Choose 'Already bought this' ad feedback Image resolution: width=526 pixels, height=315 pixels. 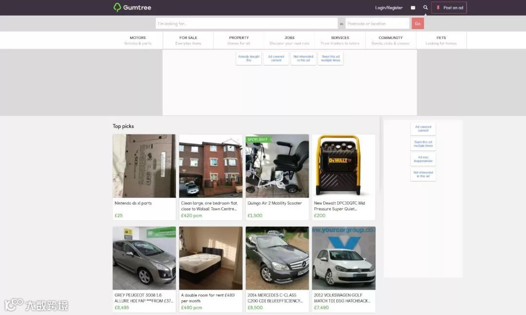pos(248,59)
